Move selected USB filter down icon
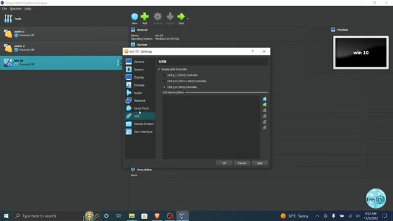393x221 pixels. click(x=265, y=128)
